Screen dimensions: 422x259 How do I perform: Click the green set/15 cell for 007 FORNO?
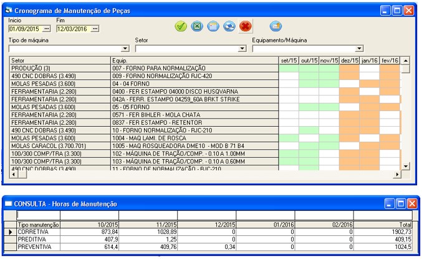[289, 68]
